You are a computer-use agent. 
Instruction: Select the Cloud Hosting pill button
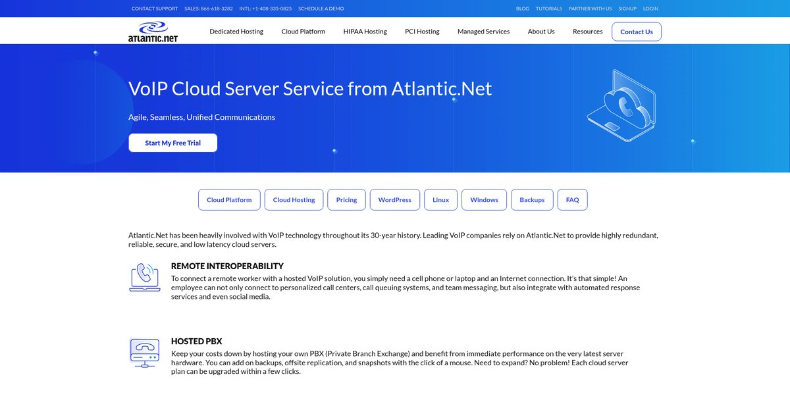(294, 200)
